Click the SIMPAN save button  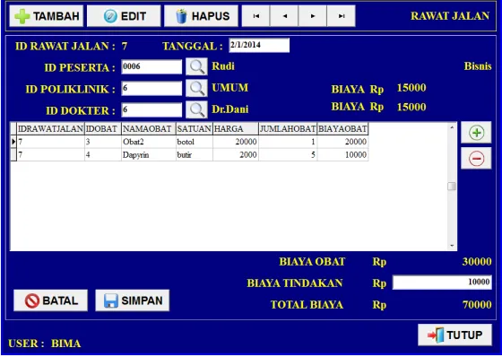(x=133, y=300)
